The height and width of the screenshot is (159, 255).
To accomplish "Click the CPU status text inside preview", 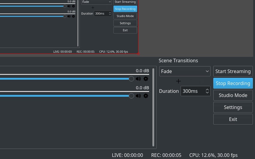I will coord(113,52).
